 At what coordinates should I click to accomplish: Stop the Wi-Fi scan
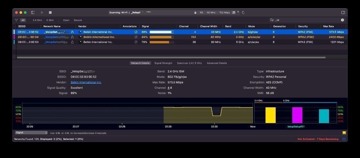click(x=50, y=13)
